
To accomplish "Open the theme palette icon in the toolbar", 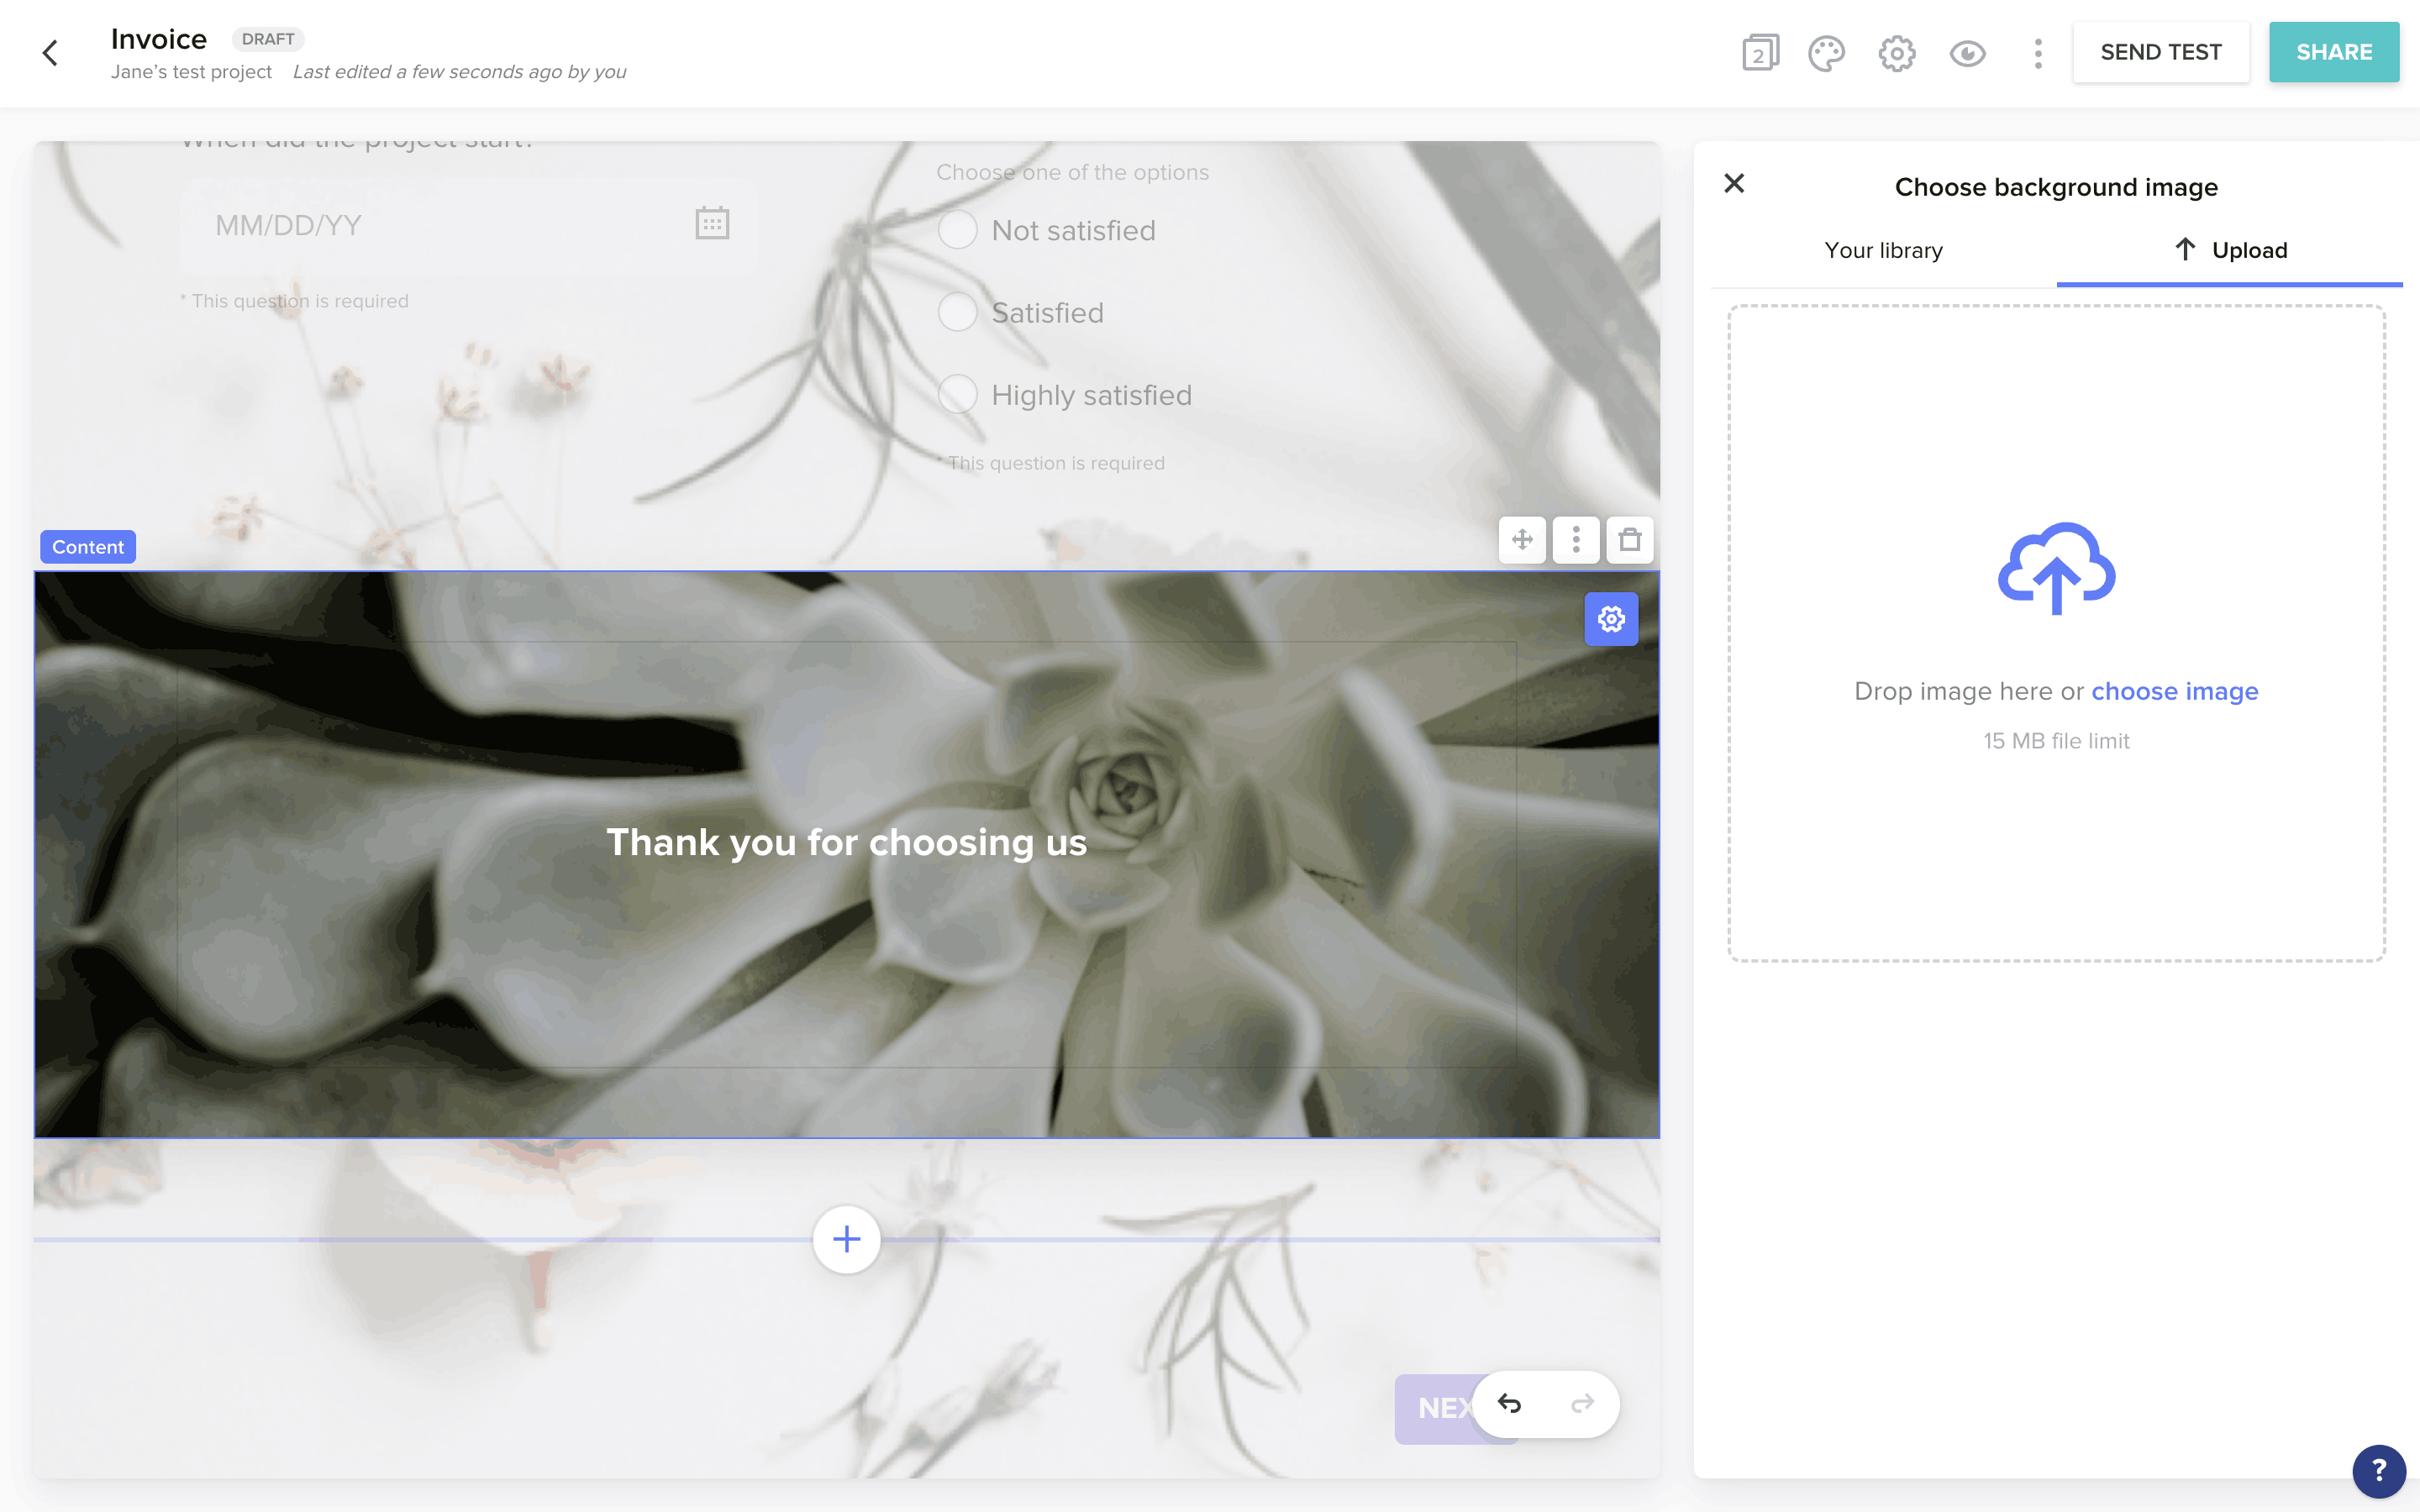I will coord(1826,53).
